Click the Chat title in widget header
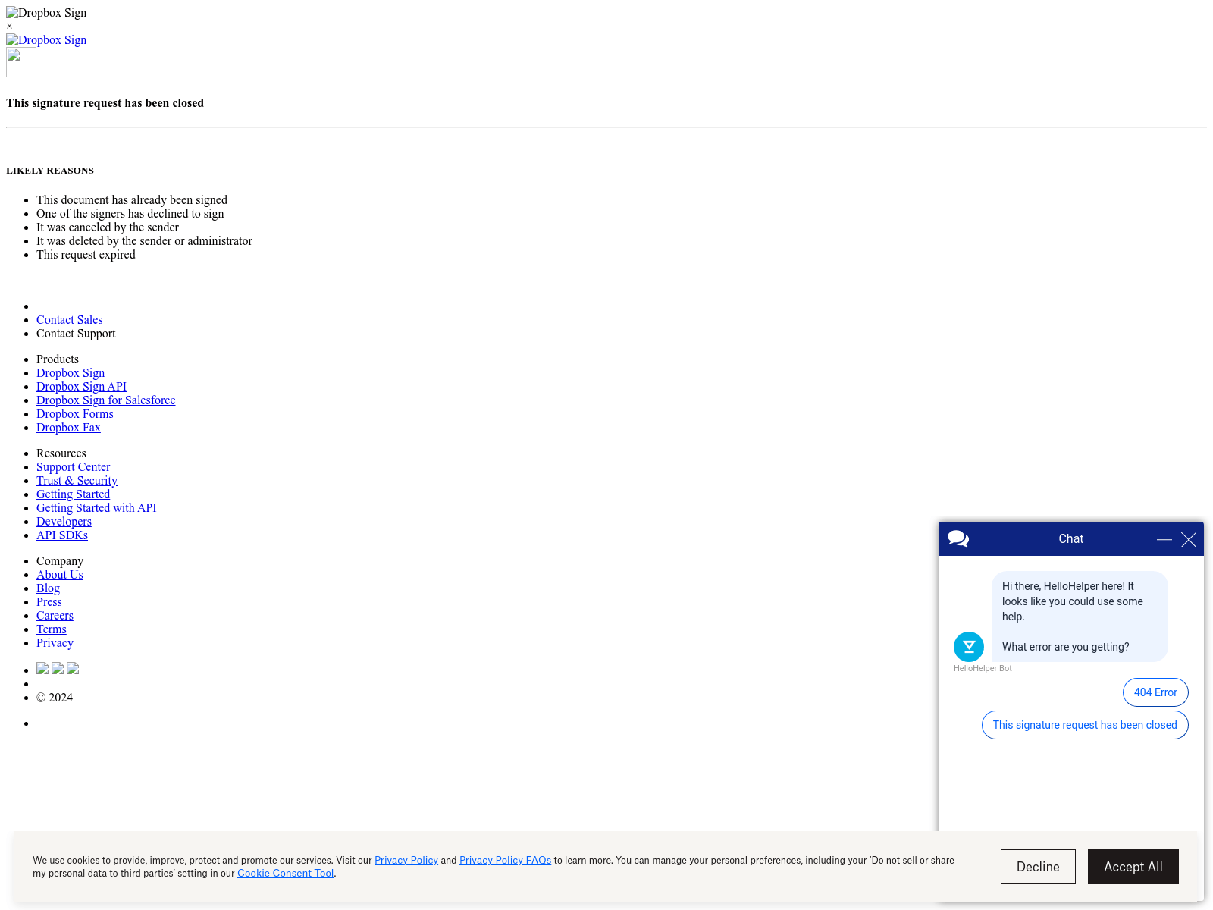Screen dimensions: 1213x910 [1071, 539]
